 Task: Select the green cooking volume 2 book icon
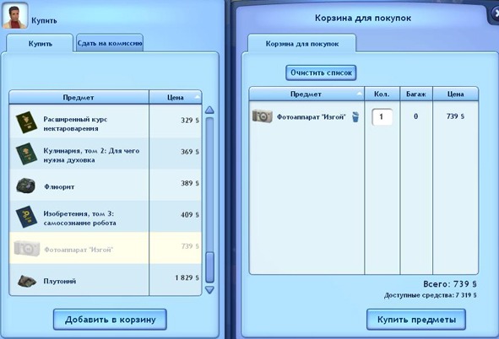(x=26, y=153)
